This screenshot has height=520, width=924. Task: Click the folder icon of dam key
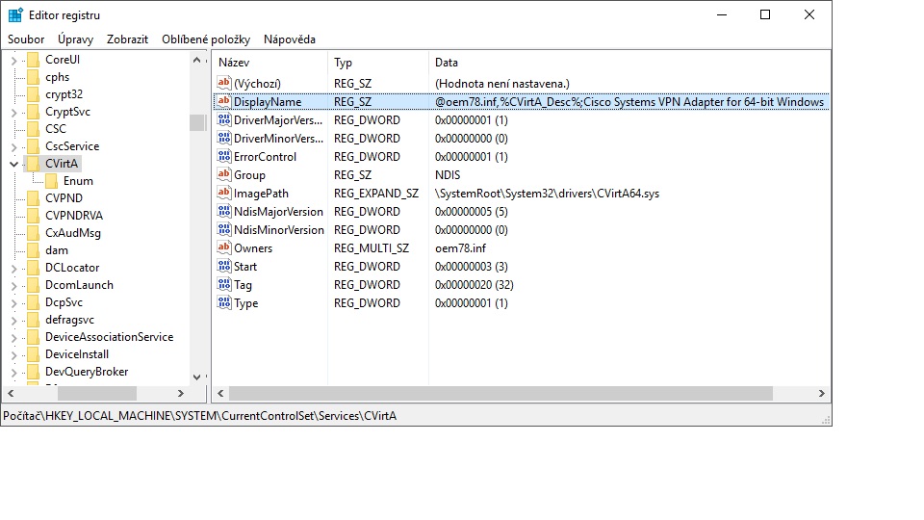point(34,250)
